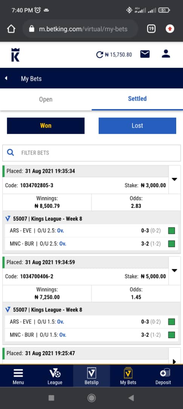This screenshot has height=409, width=183.
Task: Expand bet placed at 19:25:47
Action: 174,362
